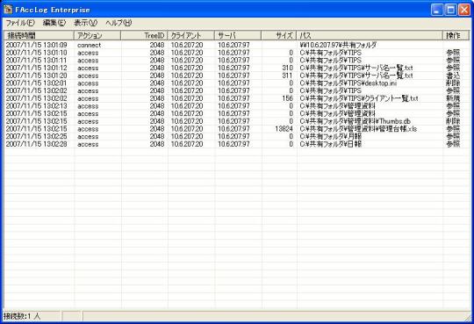
Task: Click the window resize grip in status bar
Action: tap(468, 317)
